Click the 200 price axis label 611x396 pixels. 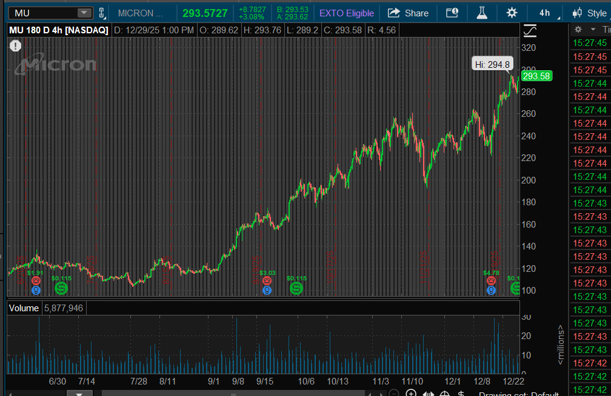(x=529, y=180)
